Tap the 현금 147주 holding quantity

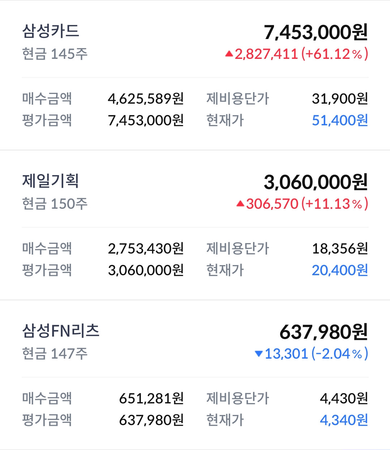55,354
